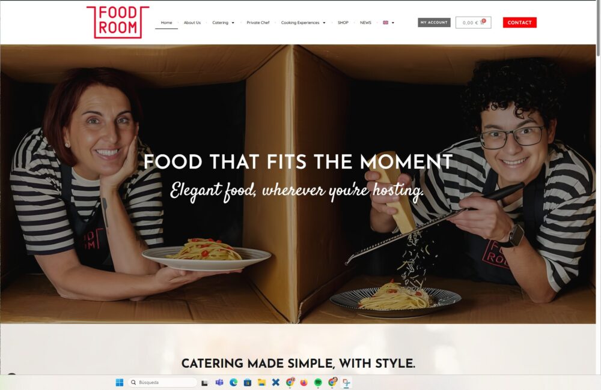Open the shopping cart showing 0,00 €
The height and width of the screenshot is (390, 601).
(x=473, y=23)
